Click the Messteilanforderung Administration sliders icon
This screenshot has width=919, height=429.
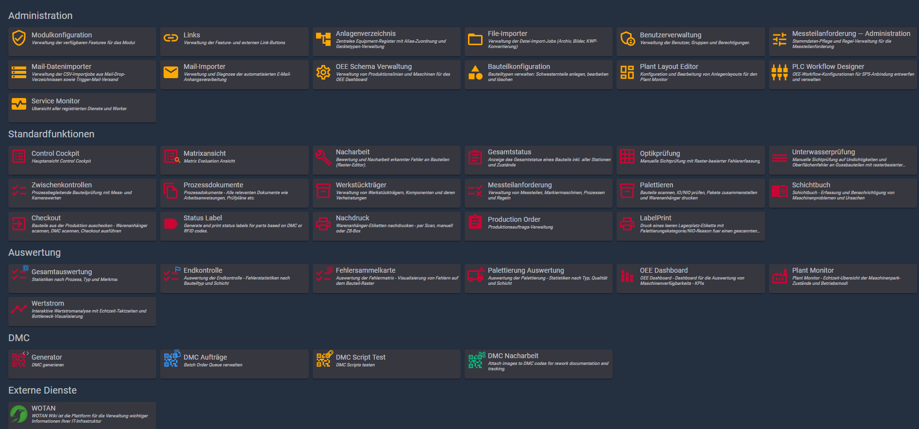780,39
